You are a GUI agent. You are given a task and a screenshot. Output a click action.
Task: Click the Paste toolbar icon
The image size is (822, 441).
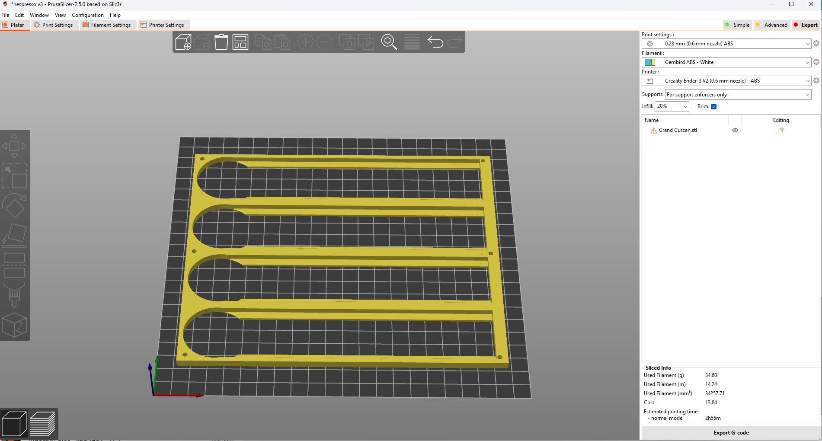click(282, 42)
